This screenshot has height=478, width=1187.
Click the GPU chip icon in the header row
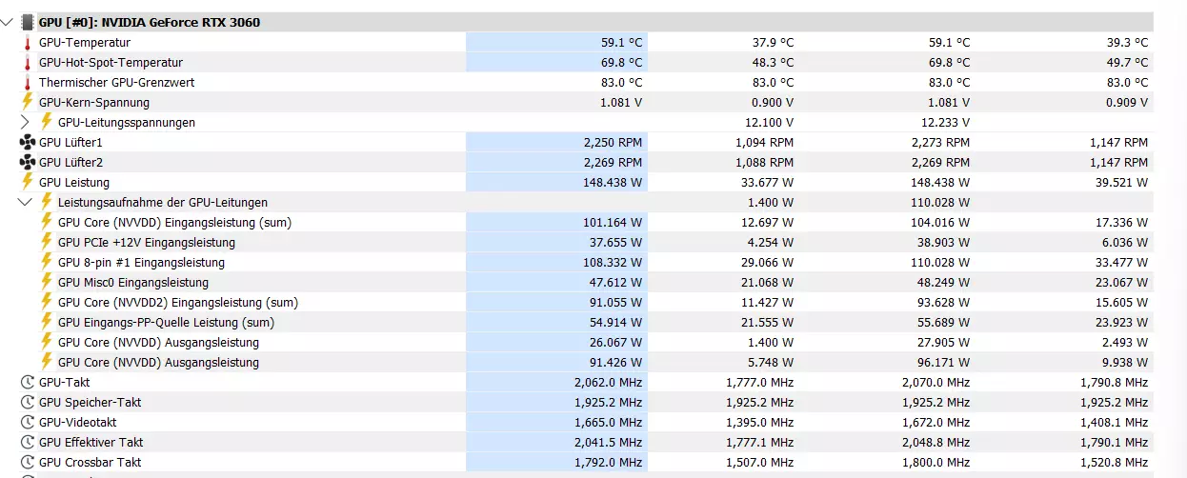point(28,22)
